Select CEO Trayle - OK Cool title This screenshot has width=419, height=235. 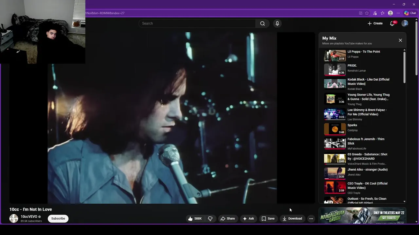pyautogui.click(x=367, y=186)
